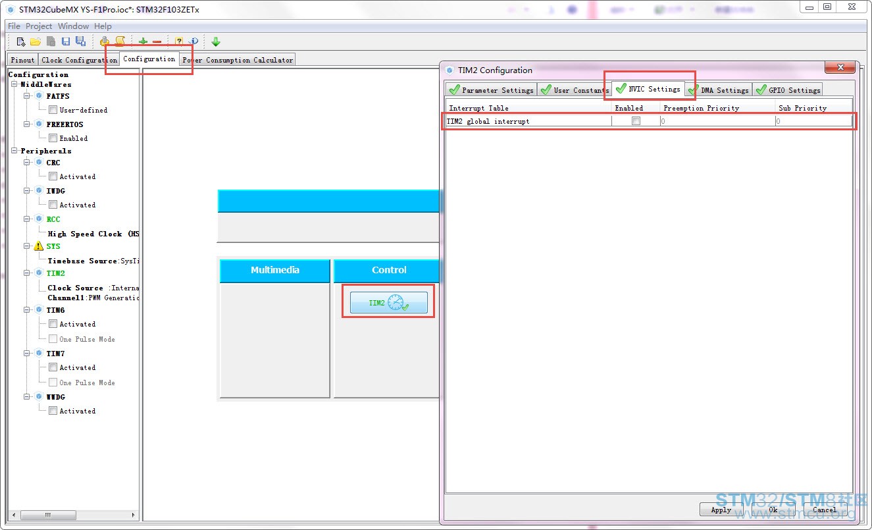Click the TIM6 node cube icon
This screenshot has width=872, height=530.
39,310
